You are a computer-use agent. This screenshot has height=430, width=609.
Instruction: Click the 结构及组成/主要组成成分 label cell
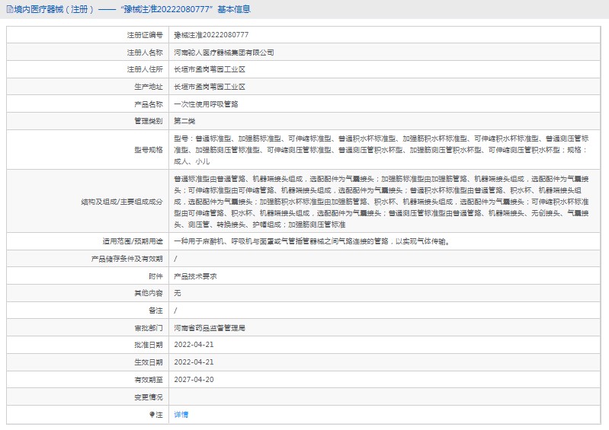tap(88, 201)
